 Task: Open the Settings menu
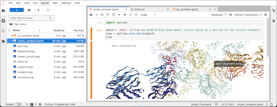pos(66,3)
